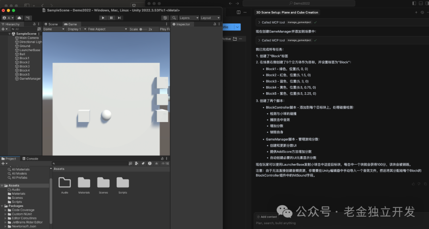Toggle the Hierarchy panel lock

pyautogui.click(x=34, y=24)
